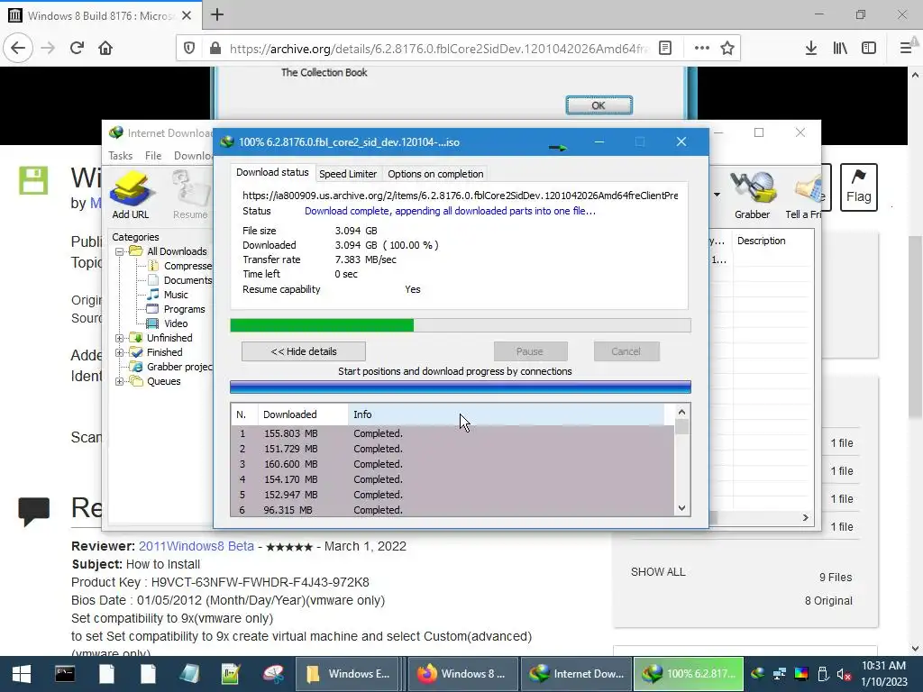Open the Windows Start menu
This screenshot has height=692, width=923.
[22, 674]
